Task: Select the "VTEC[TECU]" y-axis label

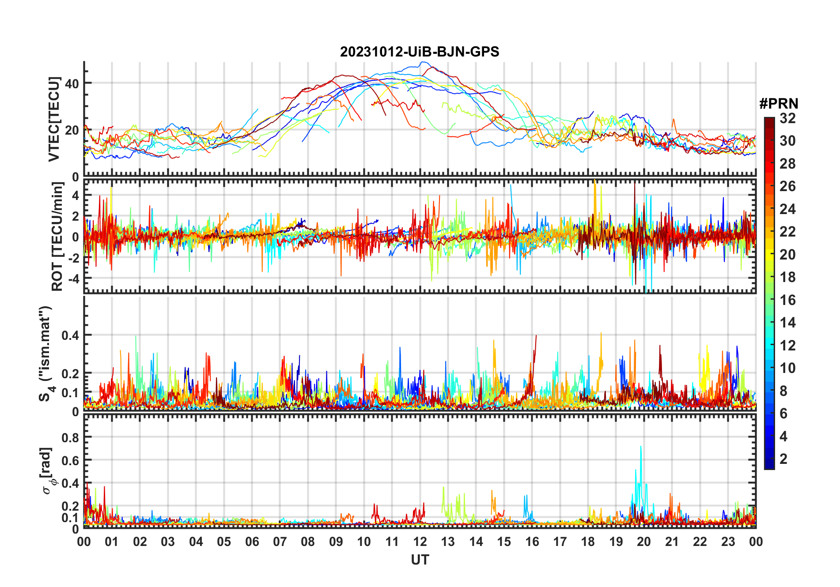Action: (54, 119)
